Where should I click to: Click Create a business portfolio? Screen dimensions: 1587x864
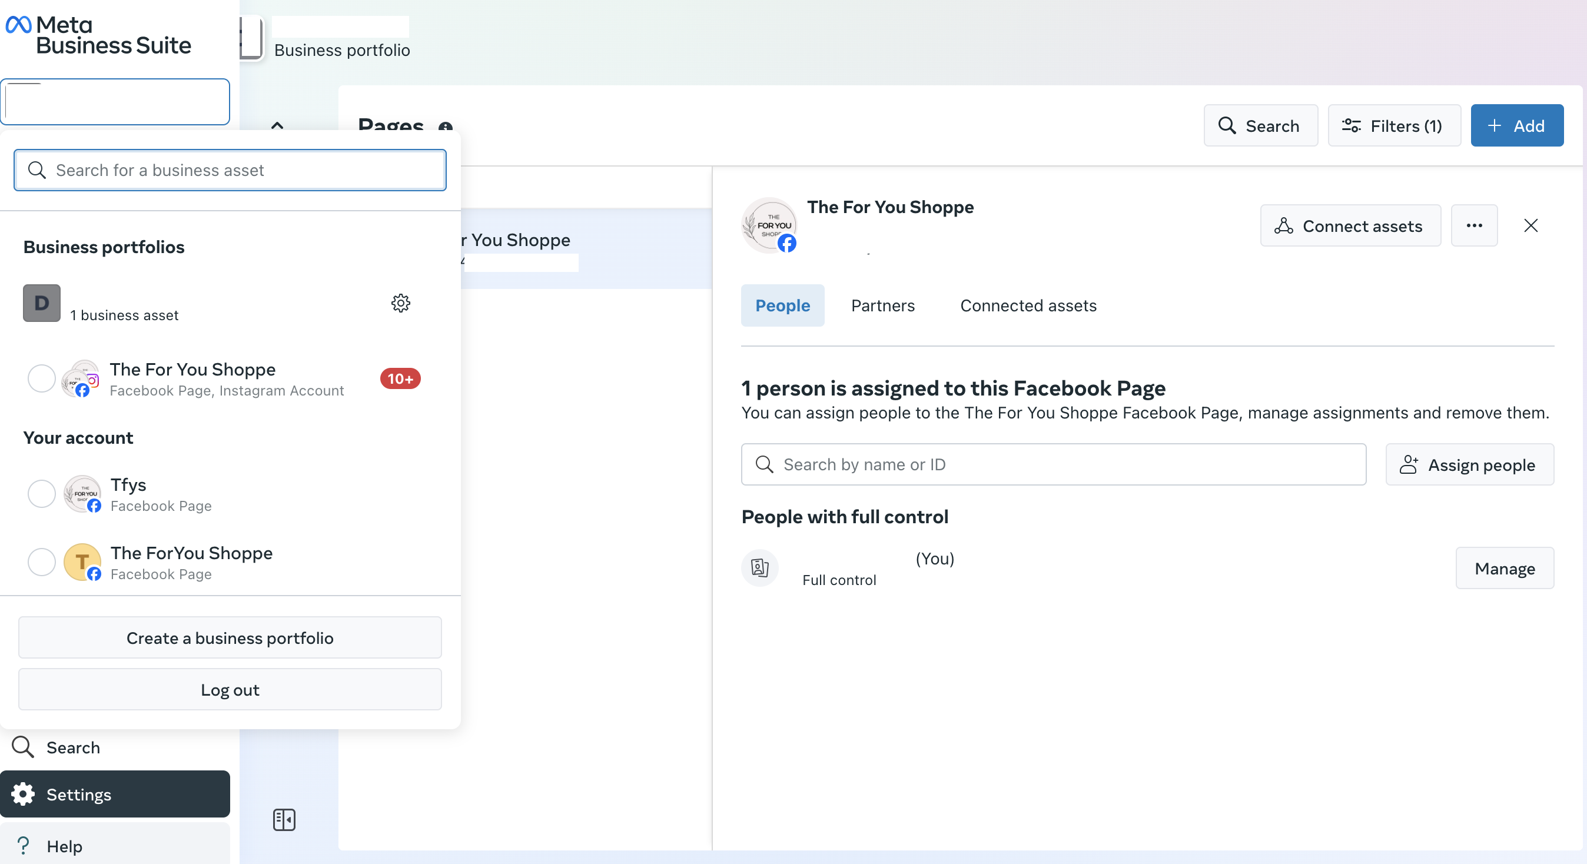[230, 638]
